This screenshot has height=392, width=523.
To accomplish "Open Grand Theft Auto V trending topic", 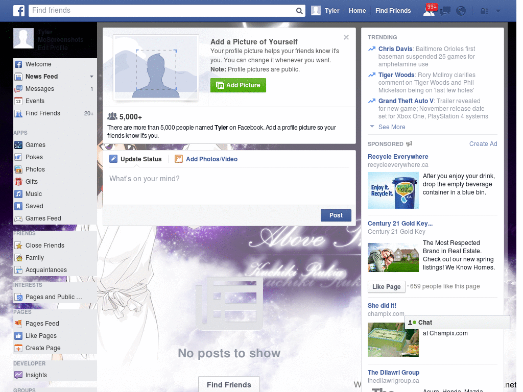I will coord(406,101).
